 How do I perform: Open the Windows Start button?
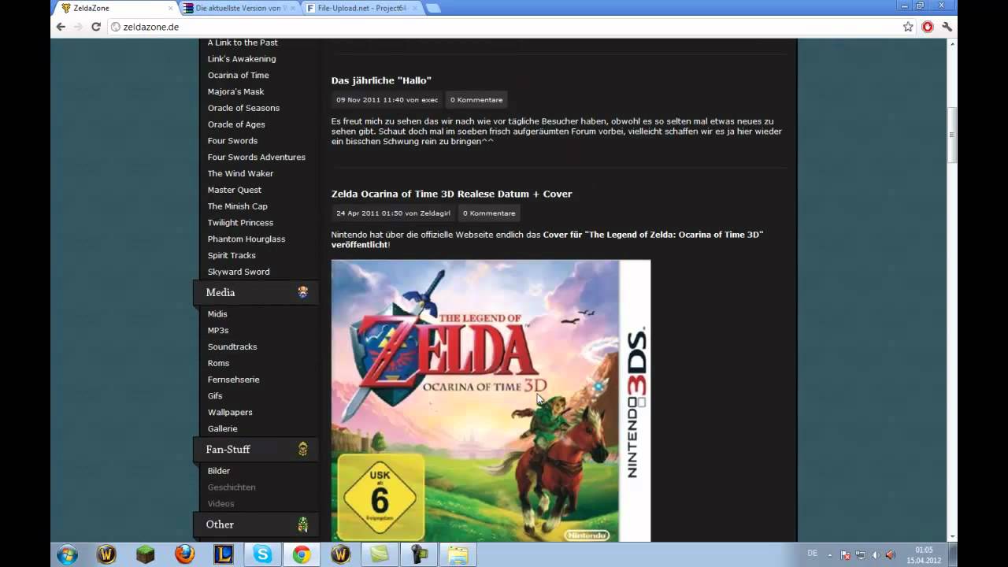tap(67, 554)
